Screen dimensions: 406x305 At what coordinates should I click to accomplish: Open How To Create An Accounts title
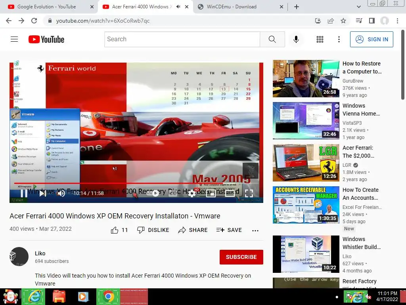point(360,194)
